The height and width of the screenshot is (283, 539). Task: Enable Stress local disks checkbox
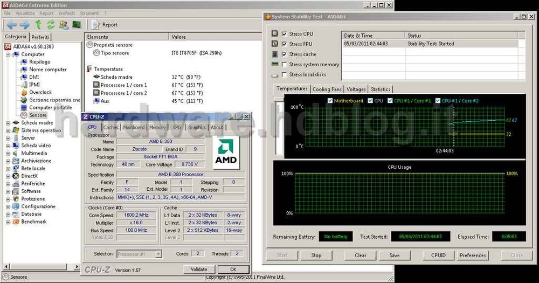[284, 74]
